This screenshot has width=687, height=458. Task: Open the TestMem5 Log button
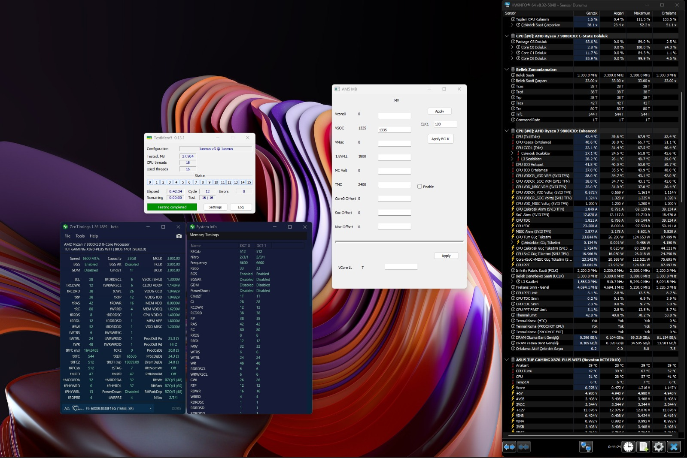(241, 207)
